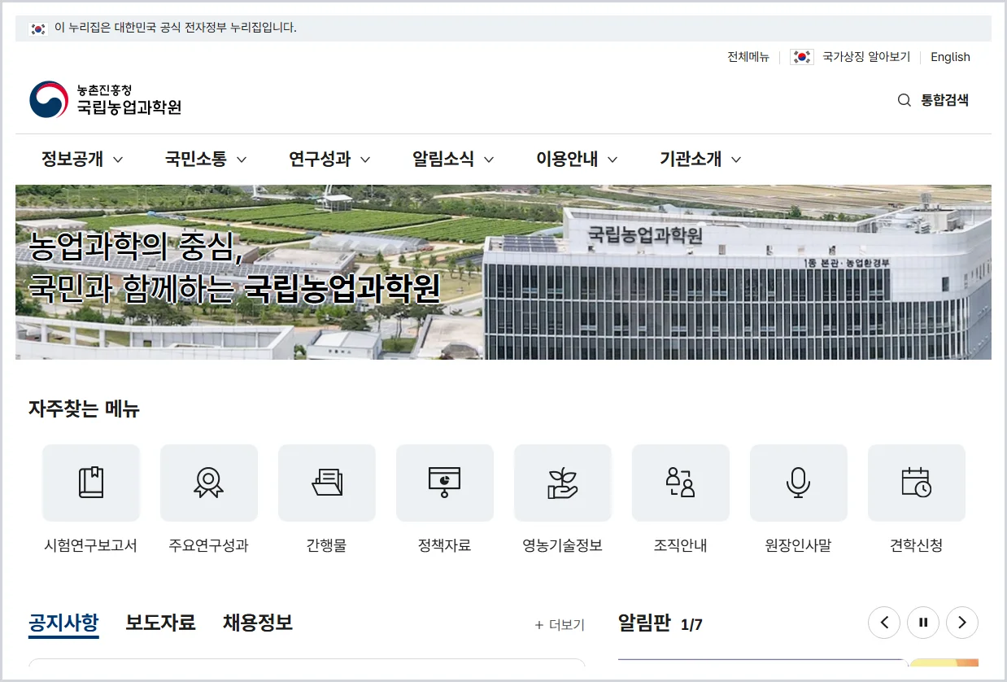Screen dimensions: 1007x682
Task: Click the 시험연구보고서 label
Action: pyautogui.click(x=91, y=546)
